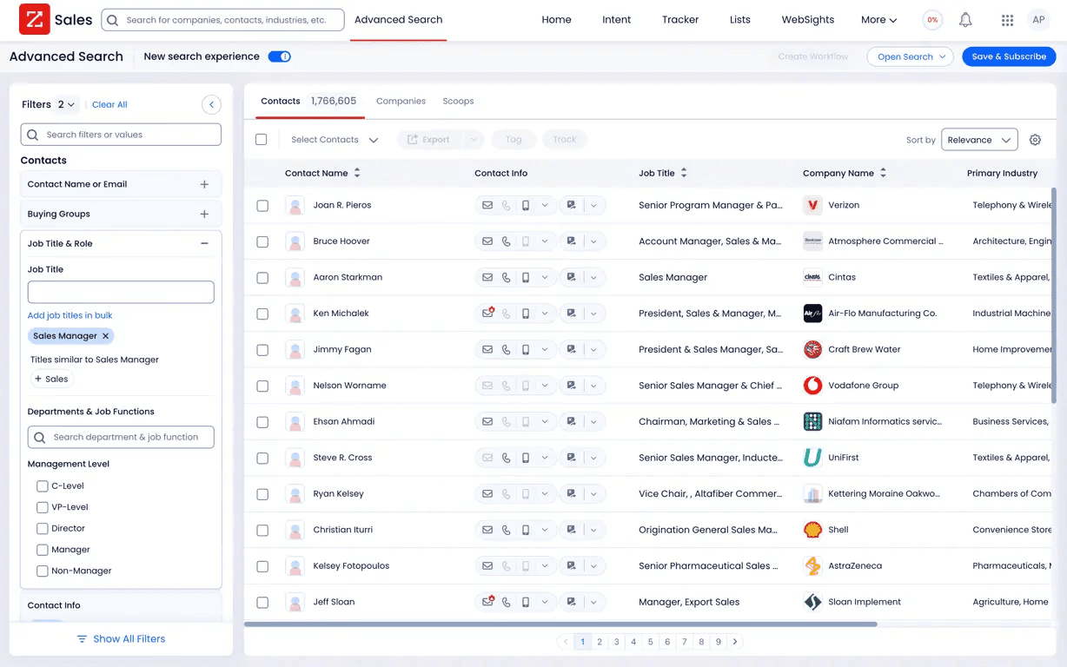
Task: Open the Select Contacts dropdown
Action: 335,140
